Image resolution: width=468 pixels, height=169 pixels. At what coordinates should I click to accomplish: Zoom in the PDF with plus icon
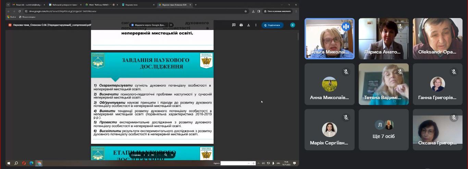click(172, 155)
